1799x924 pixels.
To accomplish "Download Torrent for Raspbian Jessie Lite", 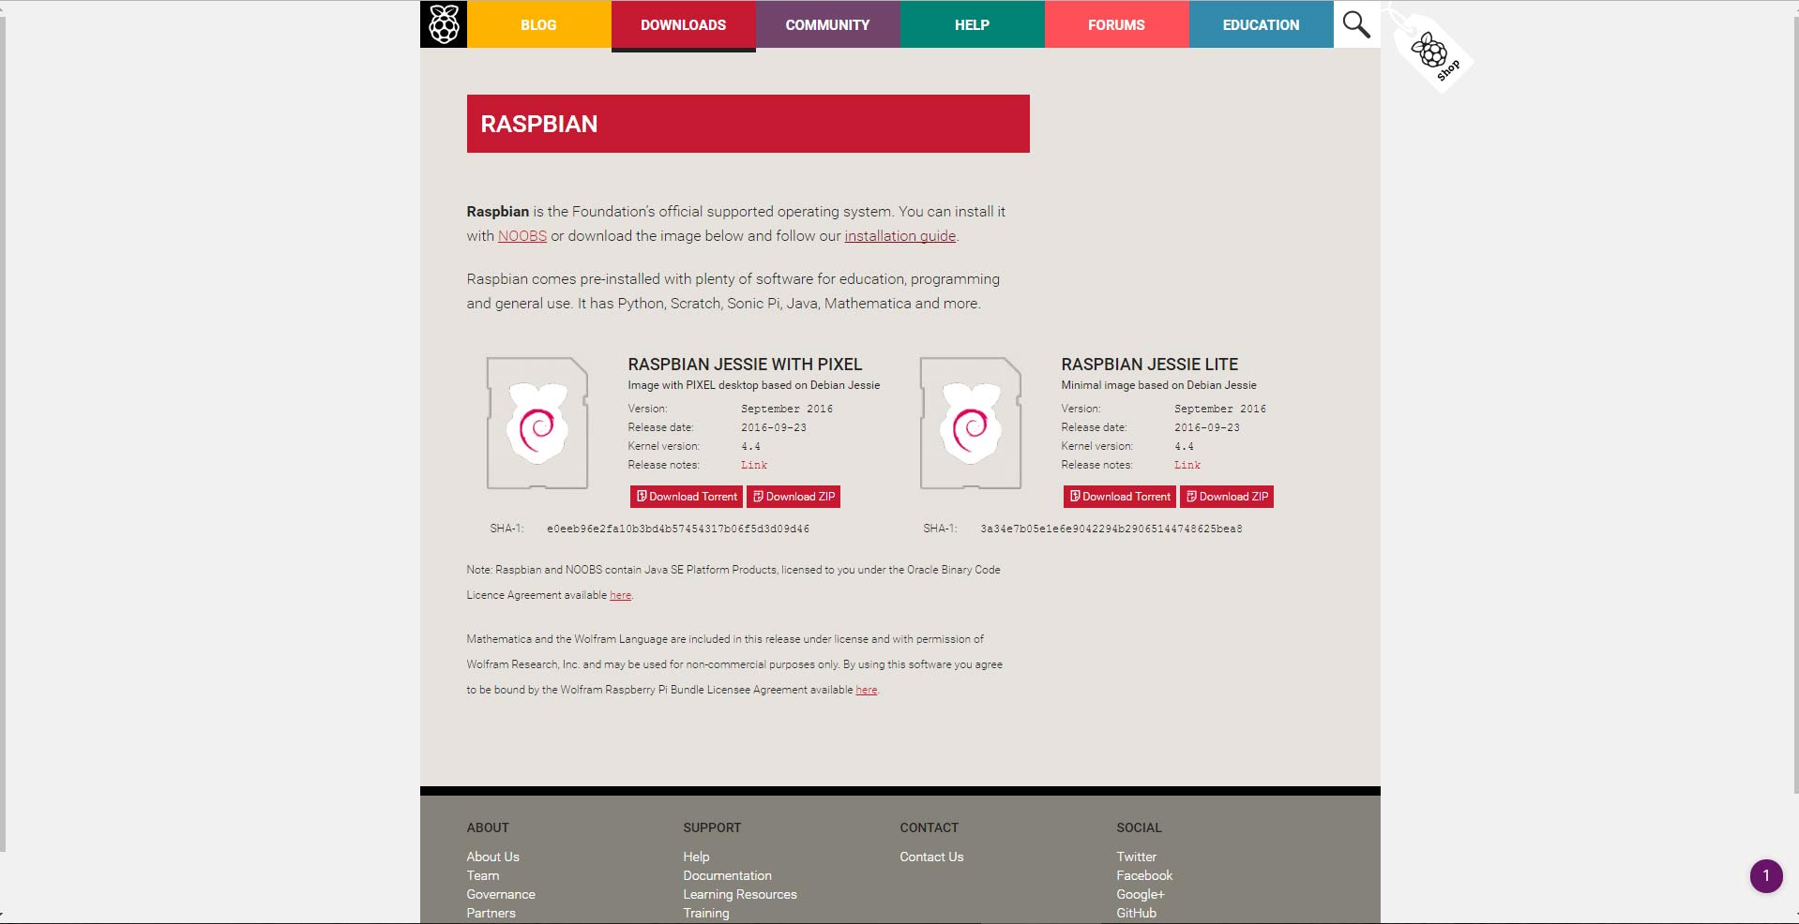I will tap(1120, 497).
